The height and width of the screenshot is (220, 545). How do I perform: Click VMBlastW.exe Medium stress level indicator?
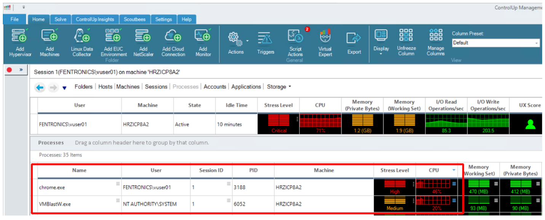pos(395,204)
